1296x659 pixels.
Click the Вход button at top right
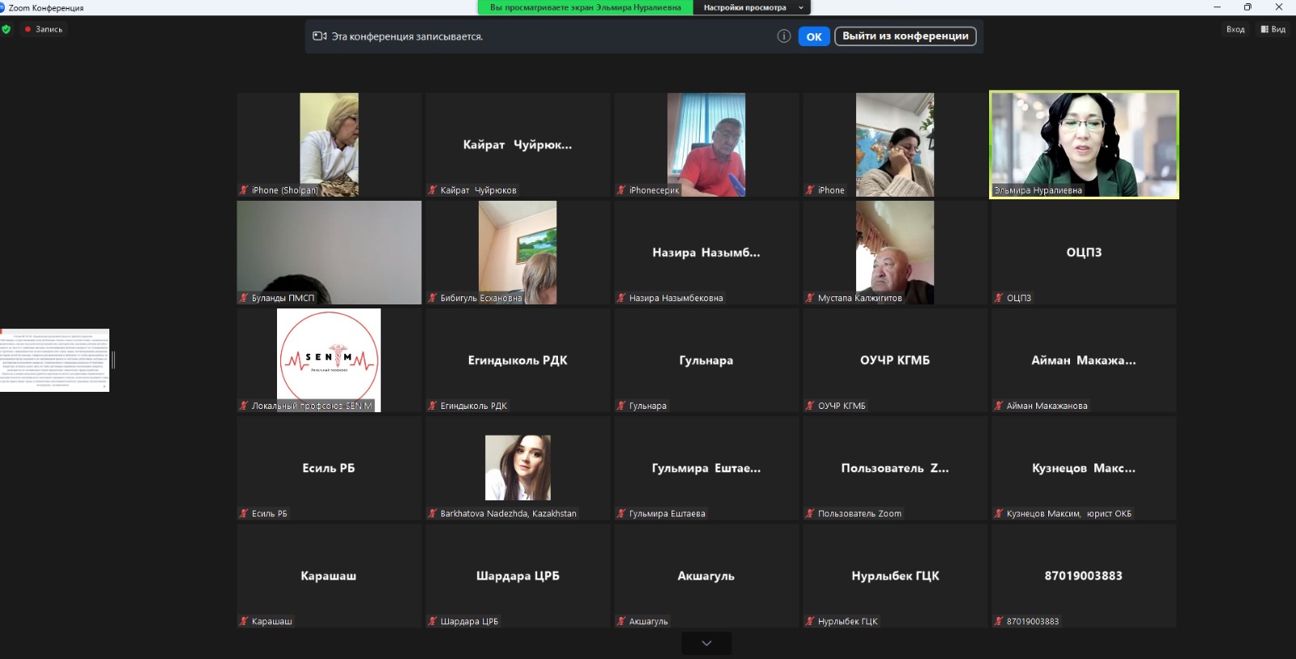[1235, 29]
